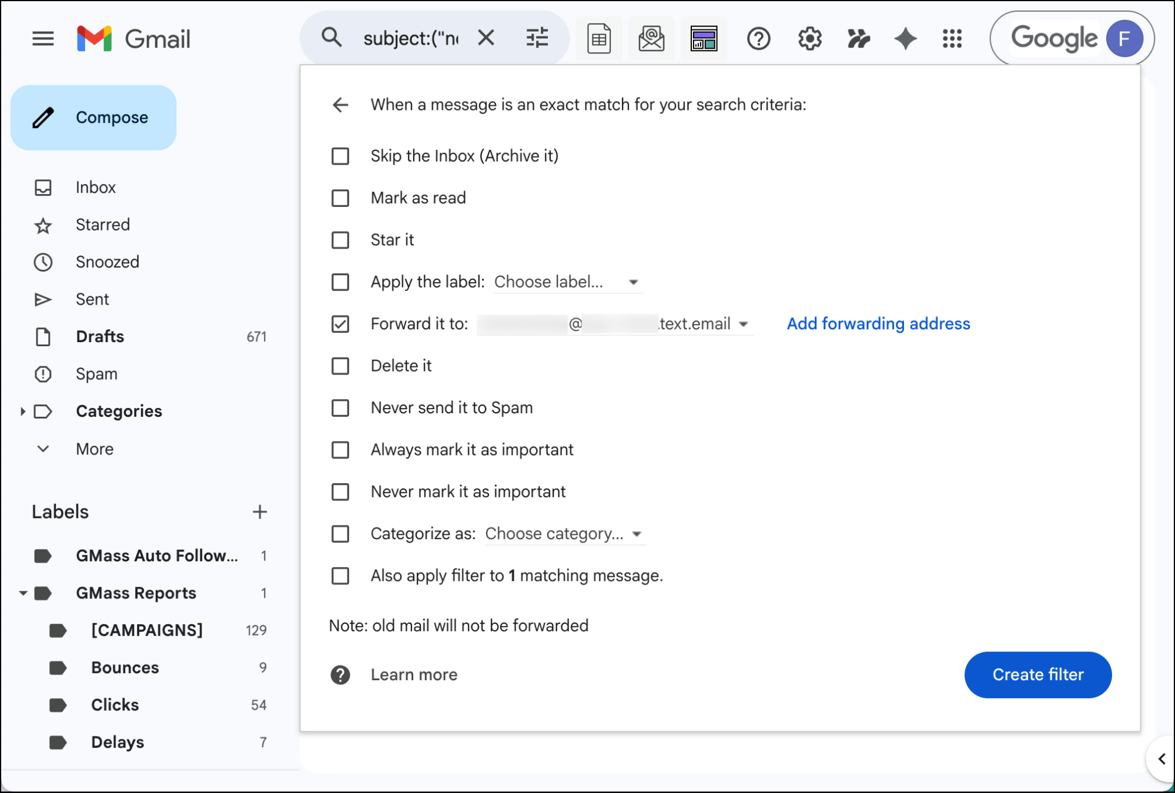This screenshot has width=1175, height=793.
Task: Check Skip the Inbox (Archive it)
Action: 340,156
